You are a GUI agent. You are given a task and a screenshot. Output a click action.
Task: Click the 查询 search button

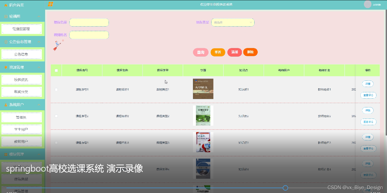pyautogui.click(x=201, y=52)
